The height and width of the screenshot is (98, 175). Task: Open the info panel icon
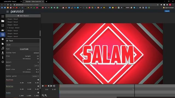click(x=3, y=57)
